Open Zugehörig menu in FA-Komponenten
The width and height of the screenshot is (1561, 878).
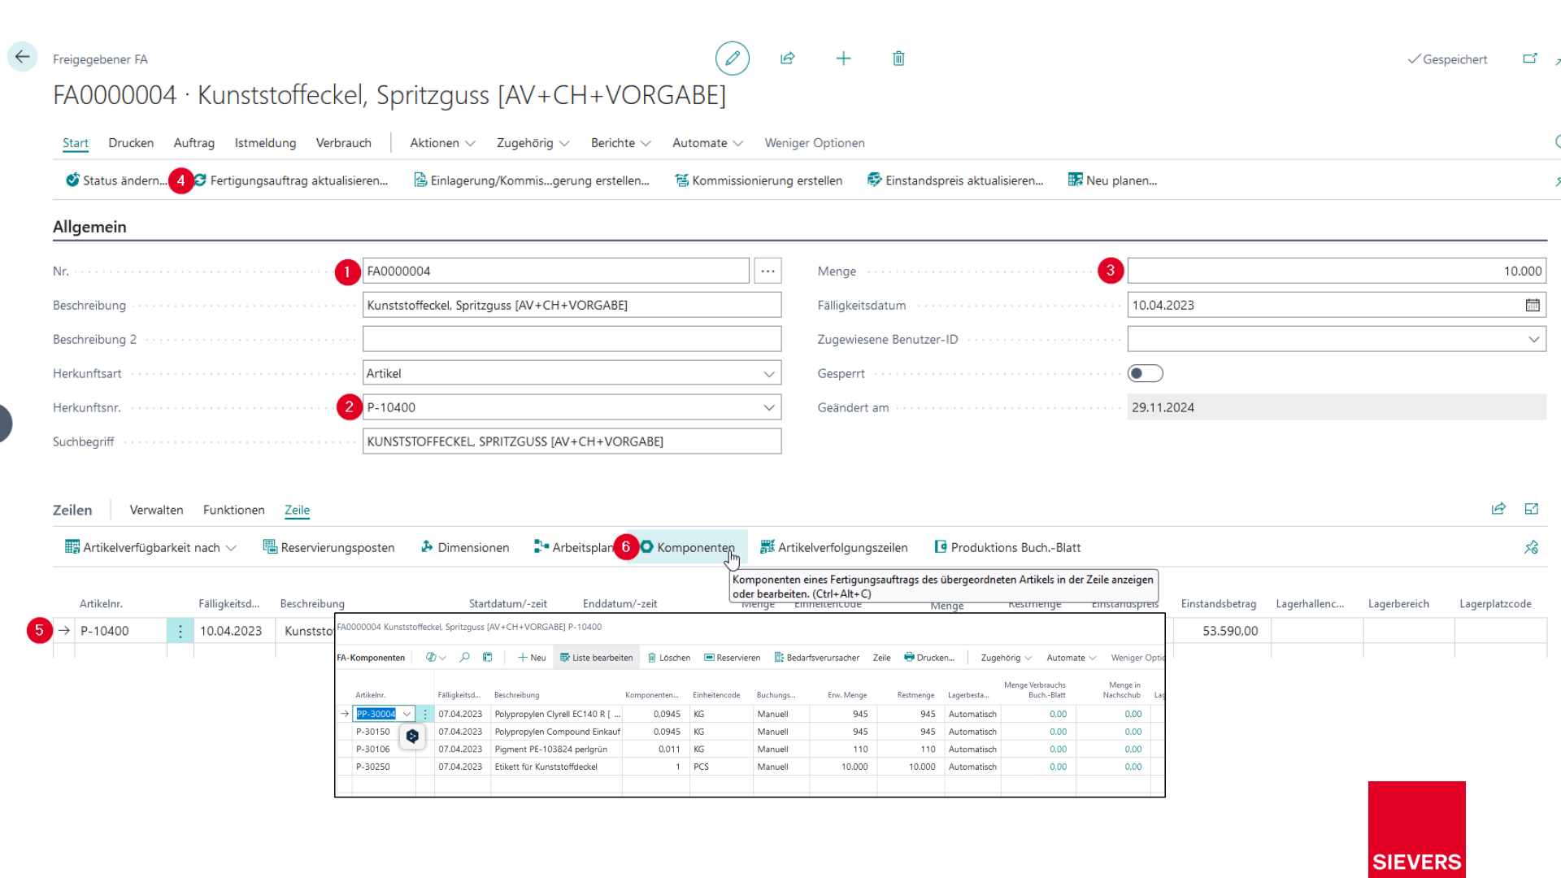[x=1007, y=658]
